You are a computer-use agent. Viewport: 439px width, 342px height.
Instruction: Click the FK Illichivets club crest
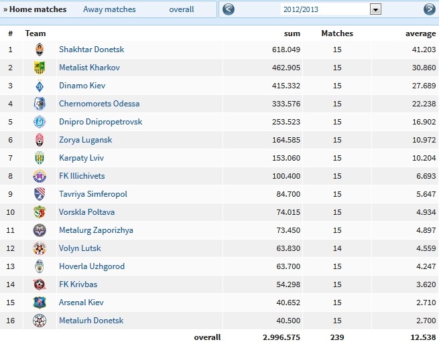pyautogui.click(x=40, y=176)
